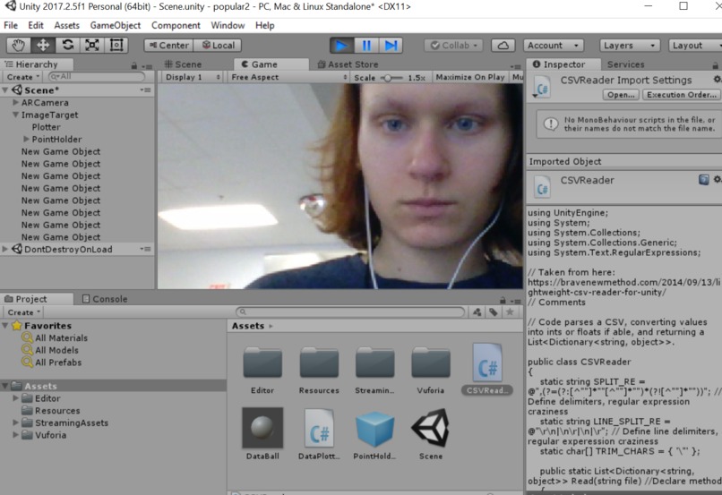Open the Window menu

pyautogui.click(x=228, y=25)
